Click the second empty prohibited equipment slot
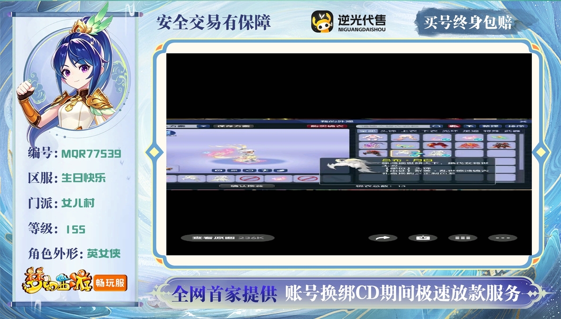561x319 pixels. [x=308, y=179]
